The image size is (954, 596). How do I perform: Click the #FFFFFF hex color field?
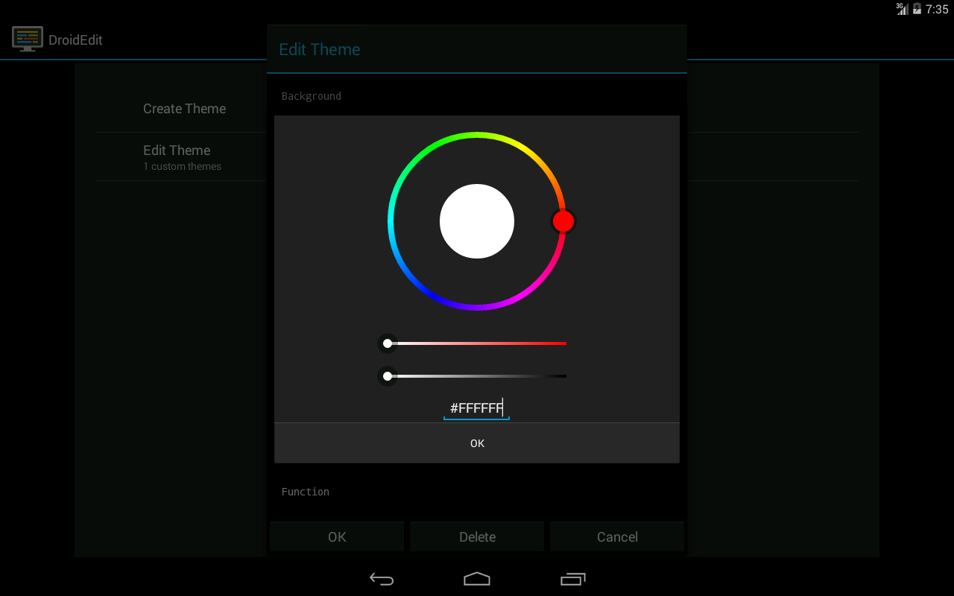476,408
